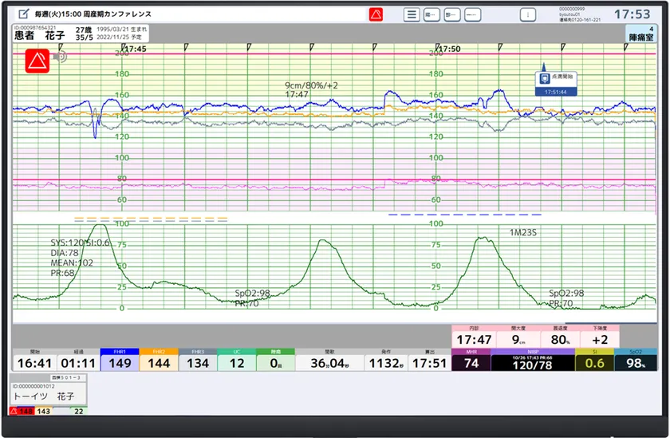Open the vertical three-dot options menu
Image resolution: width=670 pixels, height=438 pixels.
coord(527,14)
